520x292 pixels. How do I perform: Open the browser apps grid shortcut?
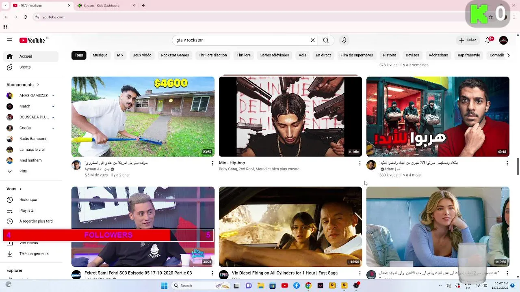coord(5,27)
